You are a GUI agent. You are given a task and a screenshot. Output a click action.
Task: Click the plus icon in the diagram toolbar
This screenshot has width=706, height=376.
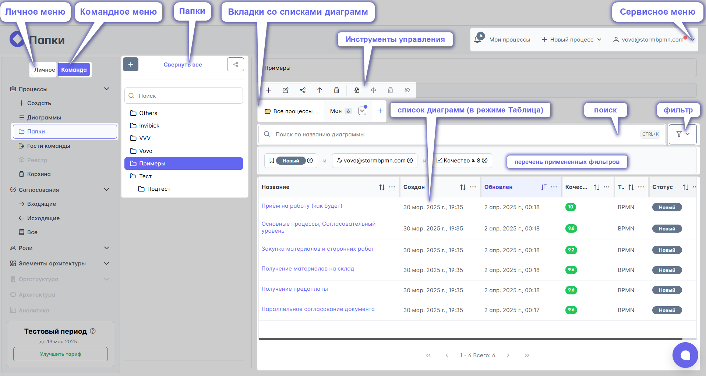[x=269, y=90]
